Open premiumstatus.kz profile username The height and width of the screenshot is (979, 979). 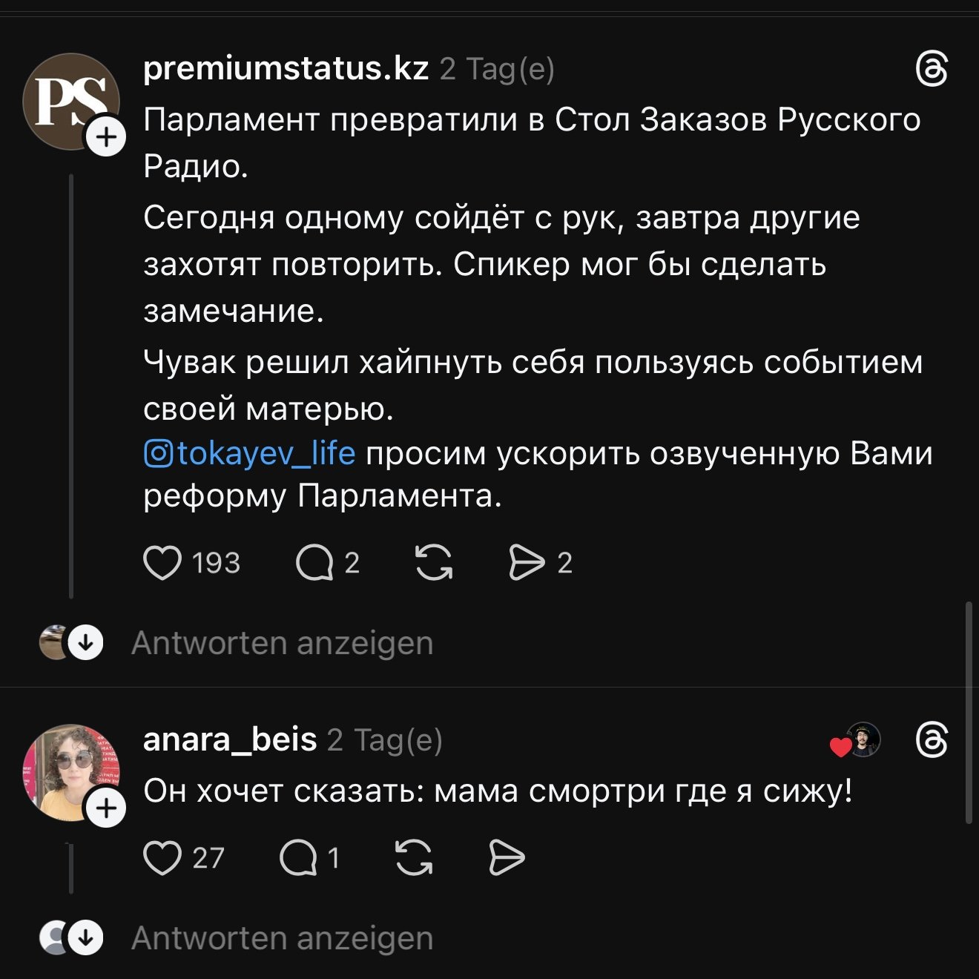286,69
